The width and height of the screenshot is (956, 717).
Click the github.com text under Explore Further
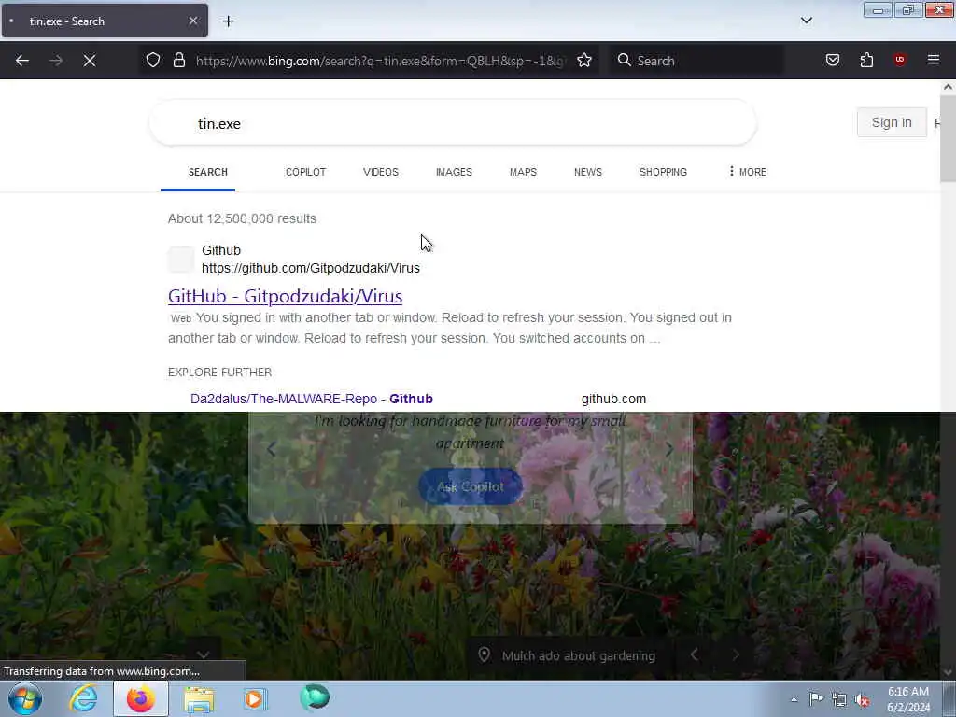(613, 399)
